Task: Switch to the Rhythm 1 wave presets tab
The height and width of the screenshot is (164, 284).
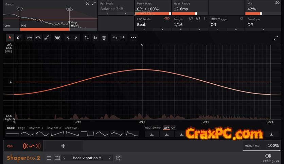Action: [36, 128]
